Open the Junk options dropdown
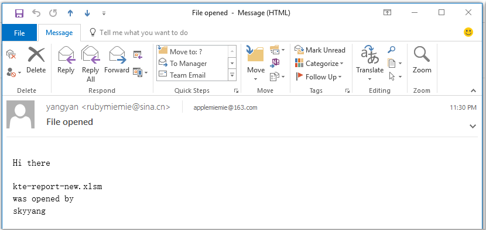 pyautogui.click(x=13, y=72)
